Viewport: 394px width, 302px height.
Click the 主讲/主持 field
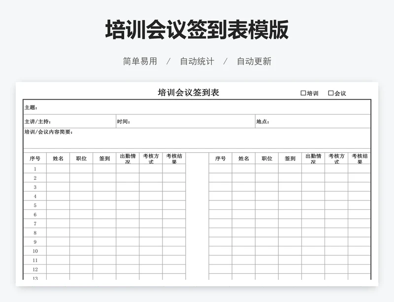(x=69, y=122)
